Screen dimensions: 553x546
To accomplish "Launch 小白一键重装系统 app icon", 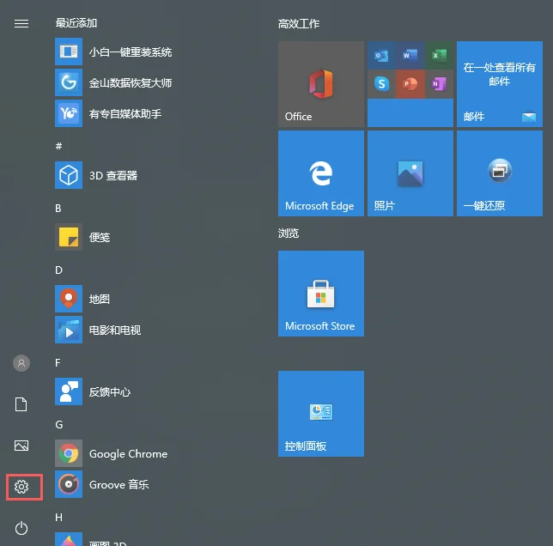I will tap(69, 52).
